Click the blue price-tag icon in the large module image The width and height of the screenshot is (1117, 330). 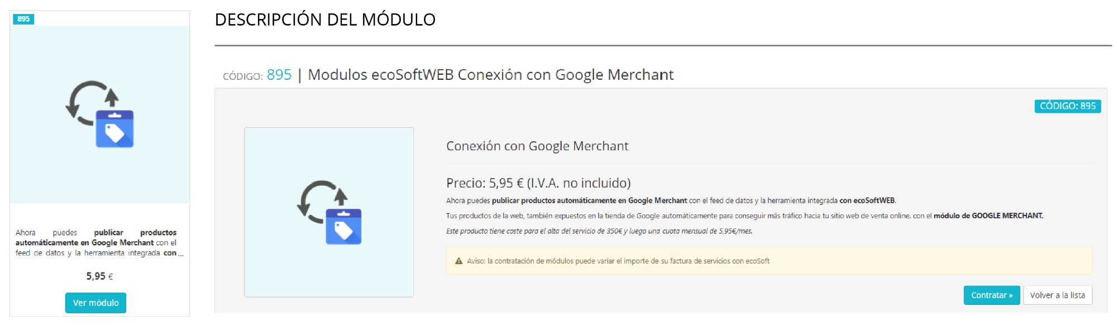[x=343, y=227]
